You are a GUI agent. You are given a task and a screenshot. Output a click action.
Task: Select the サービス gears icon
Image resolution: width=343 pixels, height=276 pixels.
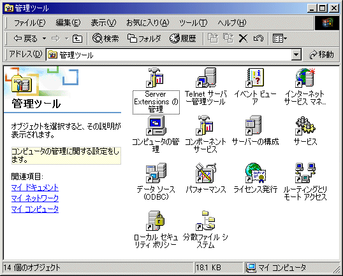(305, 126)
